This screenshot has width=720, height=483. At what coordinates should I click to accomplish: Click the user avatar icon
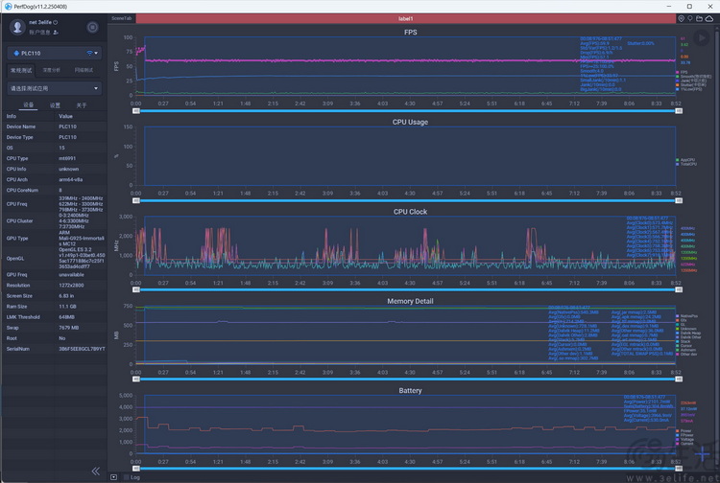(17, 27)
